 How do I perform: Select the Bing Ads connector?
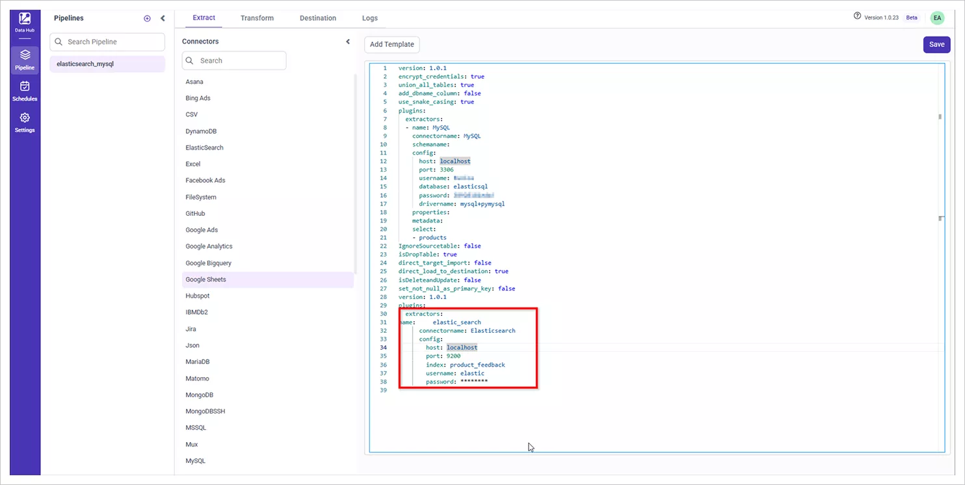coord(268,98)
